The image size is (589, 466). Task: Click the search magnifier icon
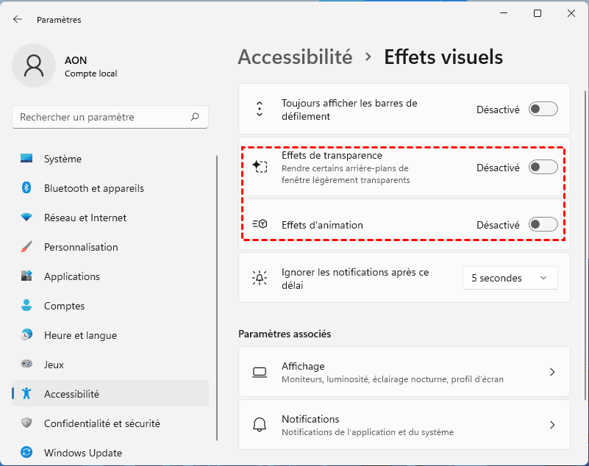tap(195, 117)
